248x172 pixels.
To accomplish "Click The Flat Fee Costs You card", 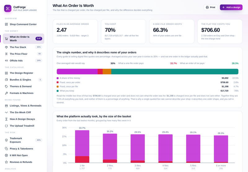I will pos(220,32).
